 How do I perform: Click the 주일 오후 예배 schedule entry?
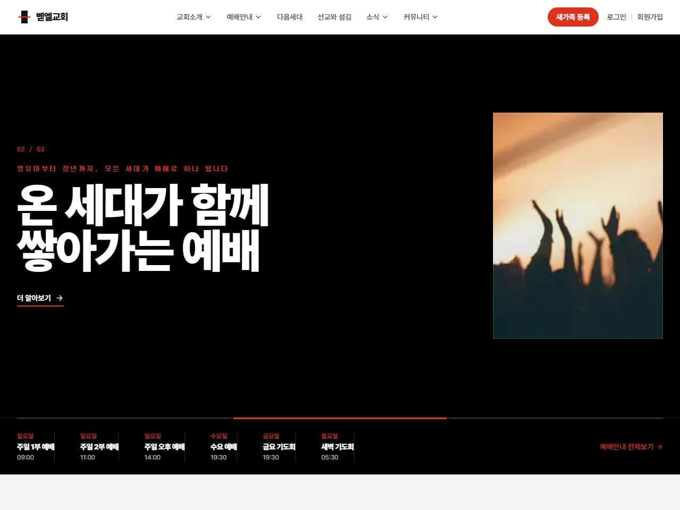164,447
